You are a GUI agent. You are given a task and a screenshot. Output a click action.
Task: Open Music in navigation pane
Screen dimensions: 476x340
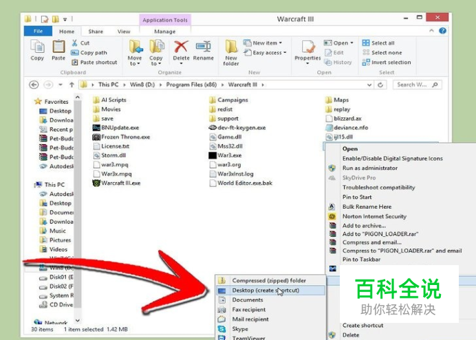pyautogui.click(x=53, y=231)
